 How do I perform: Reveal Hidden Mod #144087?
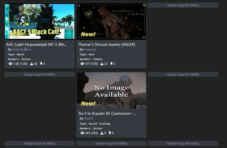pyautogui.click(x=40, y=143)
